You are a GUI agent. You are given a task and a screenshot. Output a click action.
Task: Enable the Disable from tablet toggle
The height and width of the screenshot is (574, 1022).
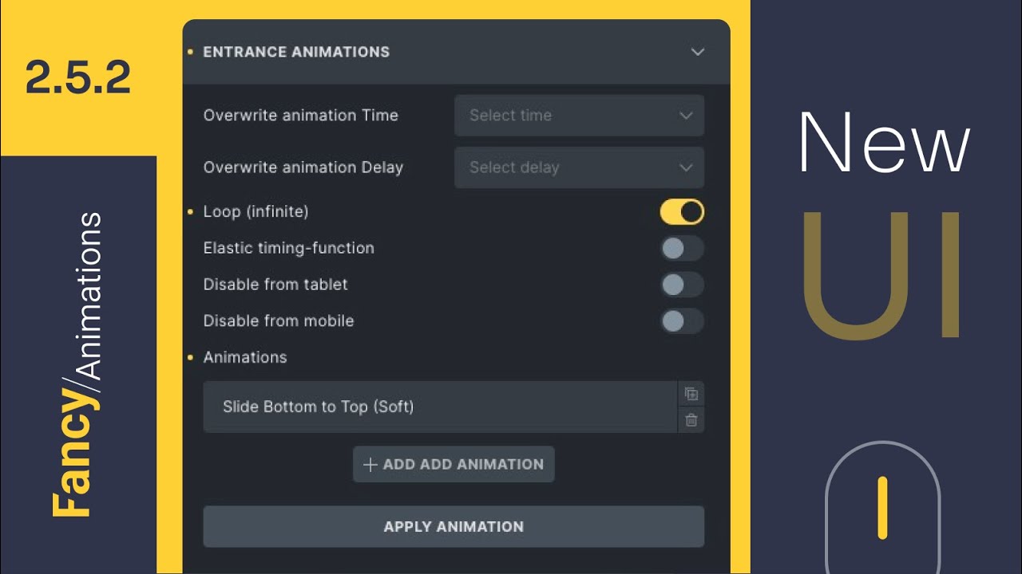click(x=682, y=285)
